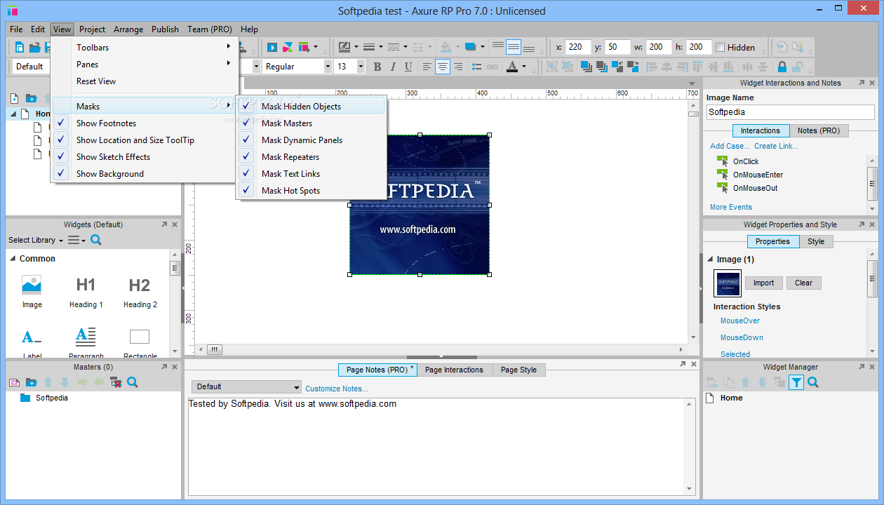This screenshot has width=884, height=505.
Task: Toggle Mask Hidden Objects option
Action: [x=310, y=107]
